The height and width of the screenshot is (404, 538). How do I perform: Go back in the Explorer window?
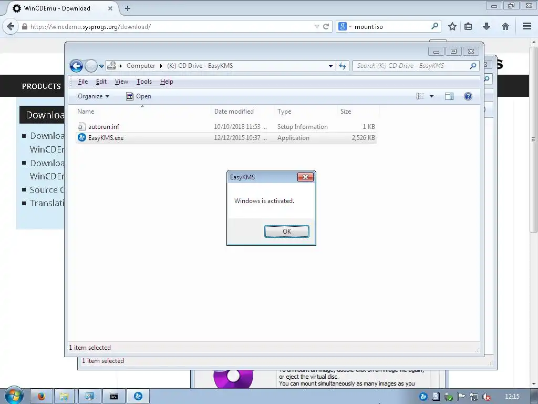coord(76,66)
